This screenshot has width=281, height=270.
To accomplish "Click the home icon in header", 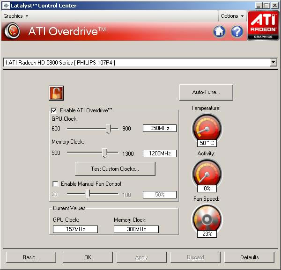I will click(x=219, y=31).
